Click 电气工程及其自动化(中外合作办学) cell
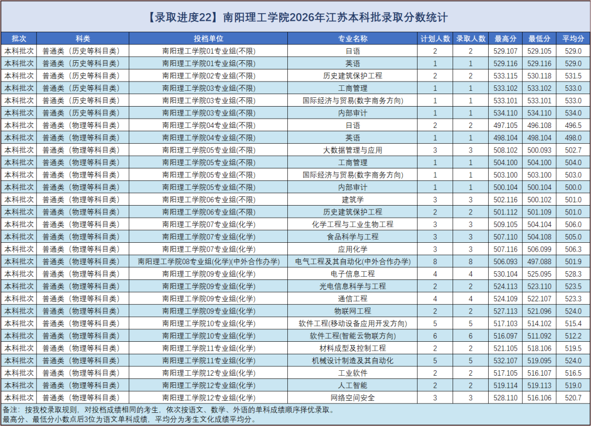The height and width of the screenshot is (426, 591). point(352,261)
